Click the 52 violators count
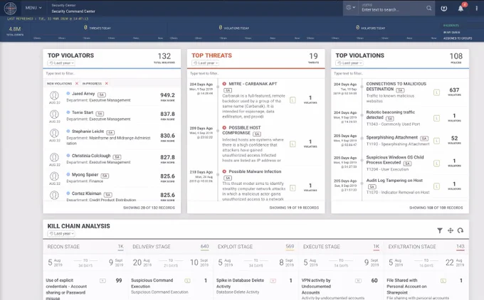484x300 pixels. (454, 139)
